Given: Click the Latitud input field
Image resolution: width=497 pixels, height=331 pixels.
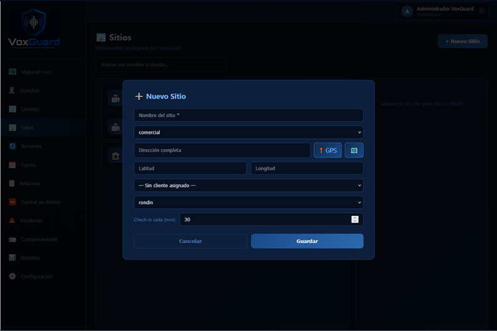Looking at the screenshot, I should click(190, 168).
